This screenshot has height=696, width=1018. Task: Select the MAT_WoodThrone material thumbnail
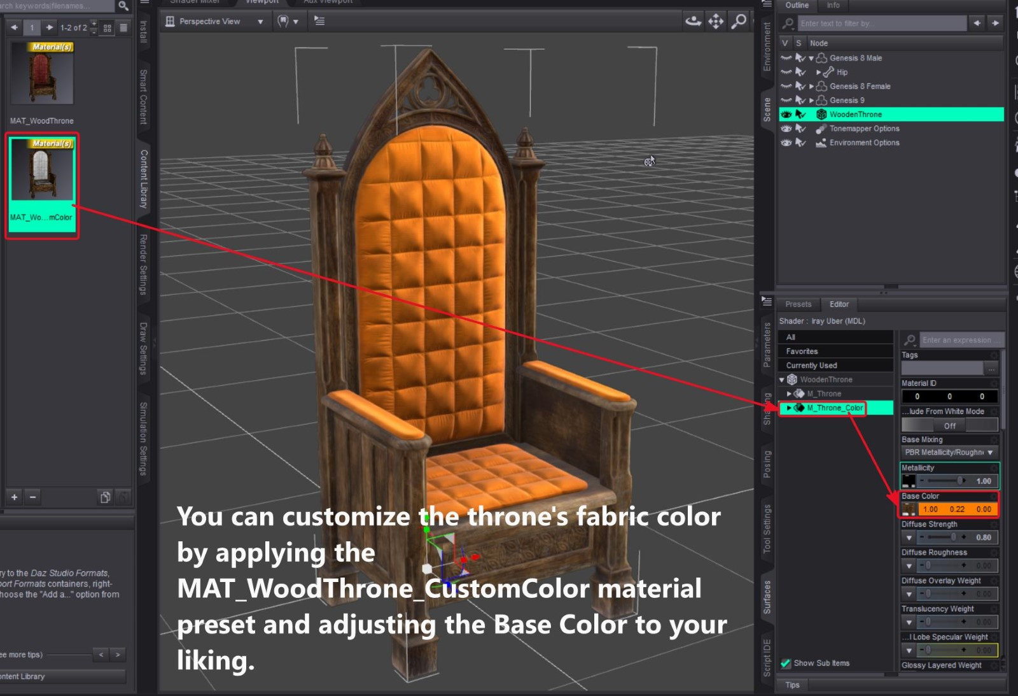coord(42,73)
